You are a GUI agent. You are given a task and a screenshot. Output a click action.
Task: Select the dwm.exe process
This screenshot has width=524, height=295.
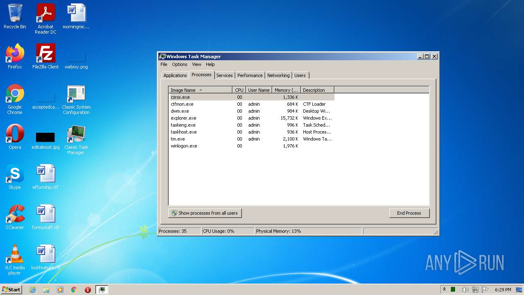tap(251, 111)
